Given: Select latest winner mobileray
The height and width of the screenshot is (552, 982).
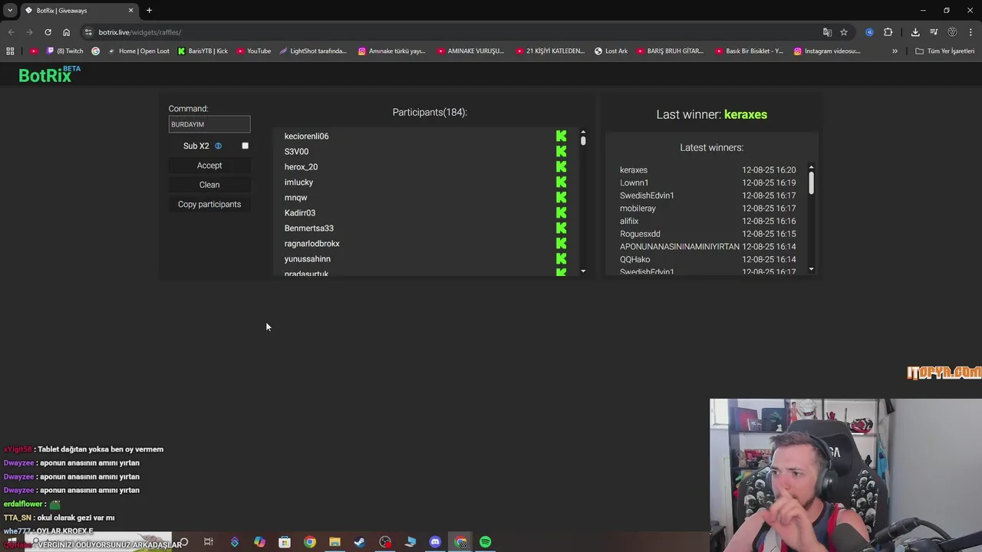Looking at the screenshot, I should (x=638, y=209).
